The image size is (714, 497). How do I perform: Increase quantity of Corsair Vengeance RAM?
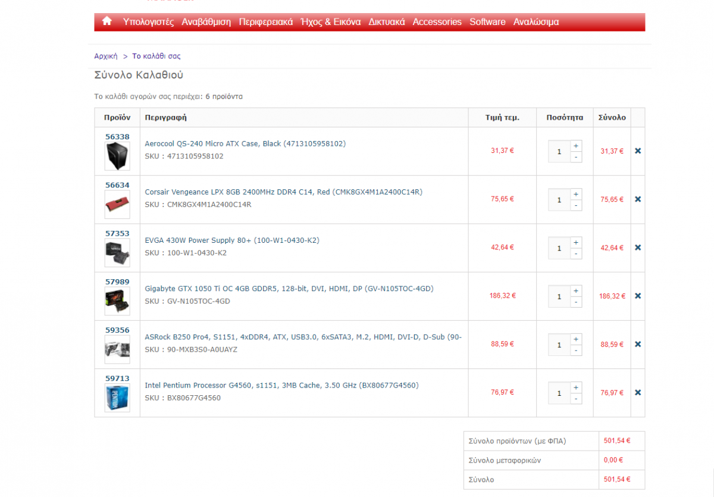point(576,194)
